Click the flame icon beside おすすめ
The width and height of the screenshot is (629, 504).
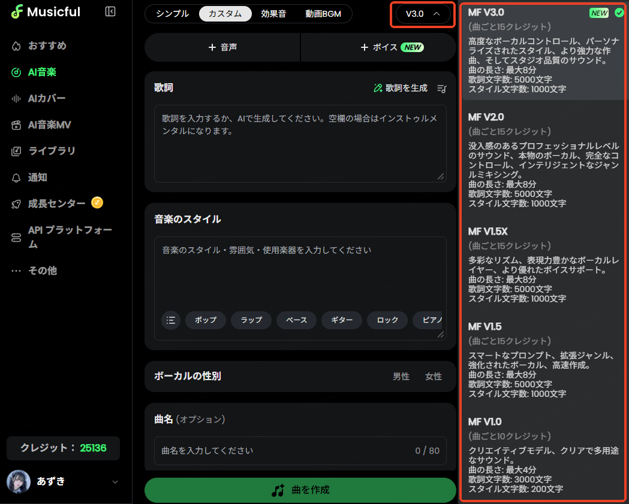click(x=16, y=46)
